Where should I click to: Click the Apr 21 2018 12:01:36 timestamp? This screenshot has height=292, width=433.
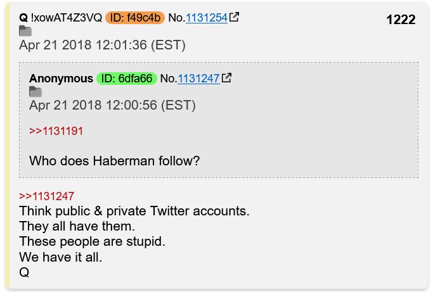click(x=102, y=45)
